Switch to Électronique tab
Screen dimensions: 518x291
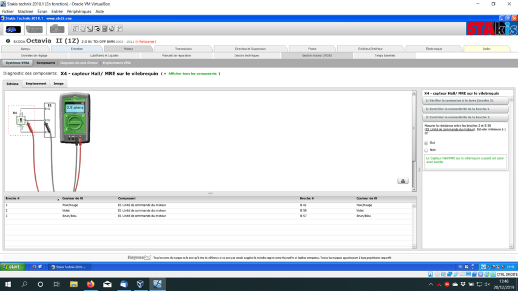(x=434, y=49)
